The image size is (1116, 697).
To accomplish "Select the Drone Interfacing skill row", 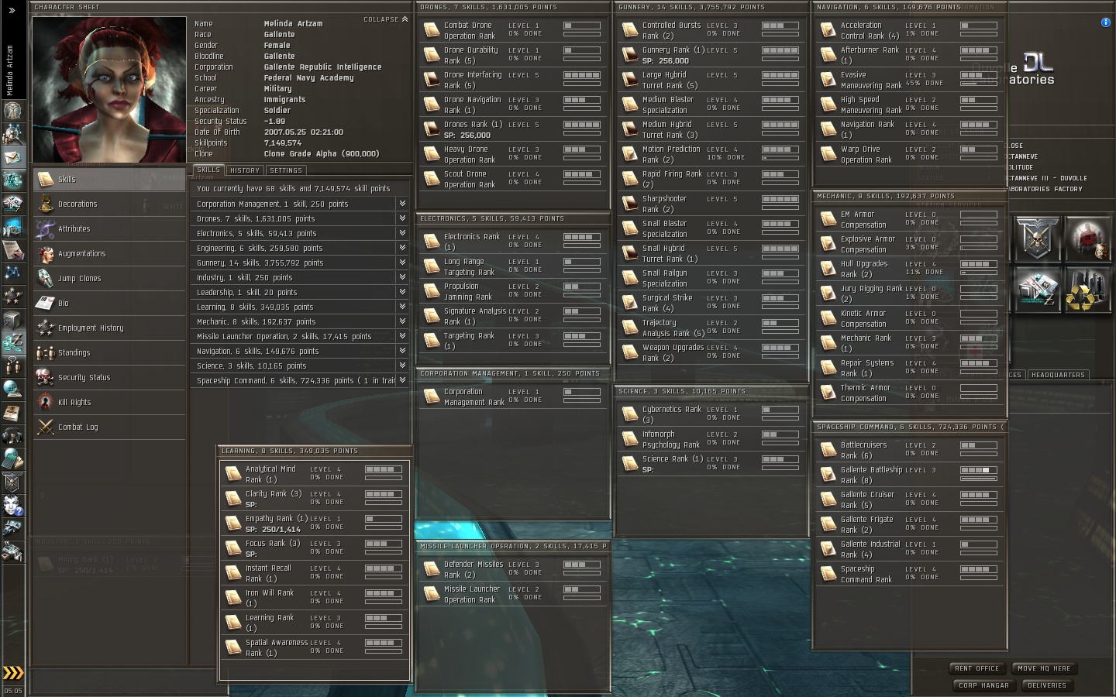I will pos(512,80).
